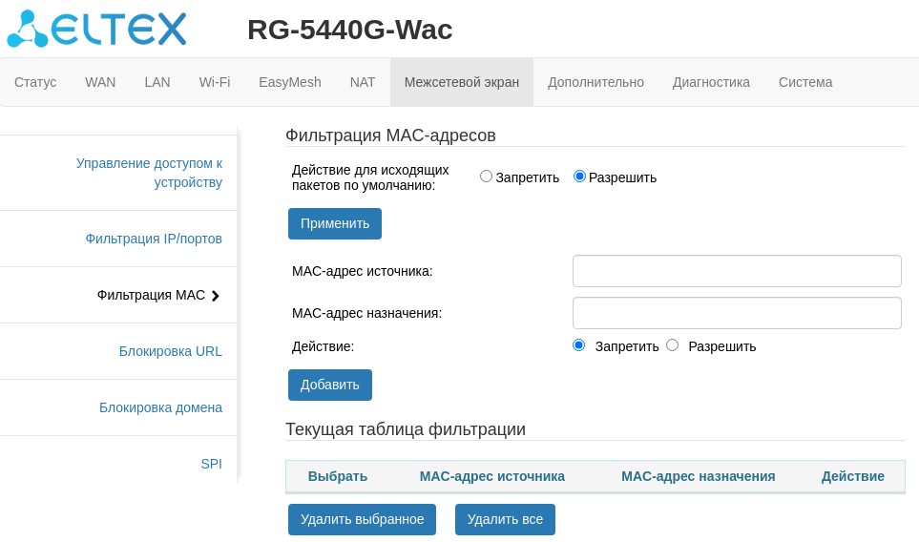Image resolution: width=919 pixels, height=542 pixels.
Task: Select Запретить for default outgoing packets
Action: (487, 177)
